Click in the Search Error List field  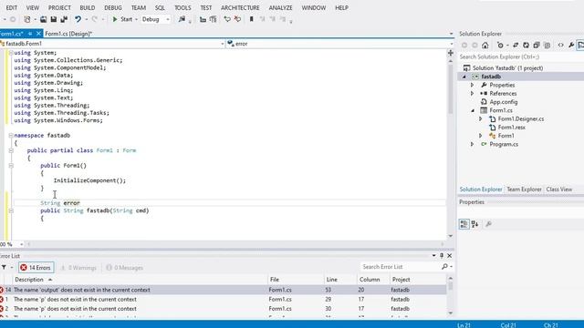pos(401,267)
